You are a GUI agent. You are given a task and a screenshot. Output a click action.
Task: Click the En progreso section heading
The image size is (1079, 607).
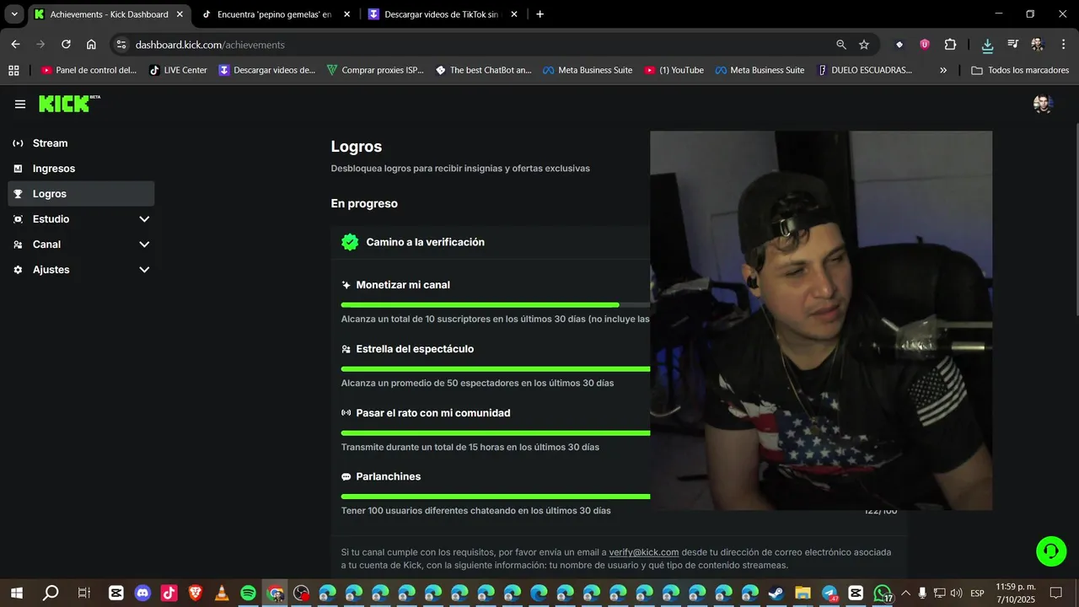364,203
